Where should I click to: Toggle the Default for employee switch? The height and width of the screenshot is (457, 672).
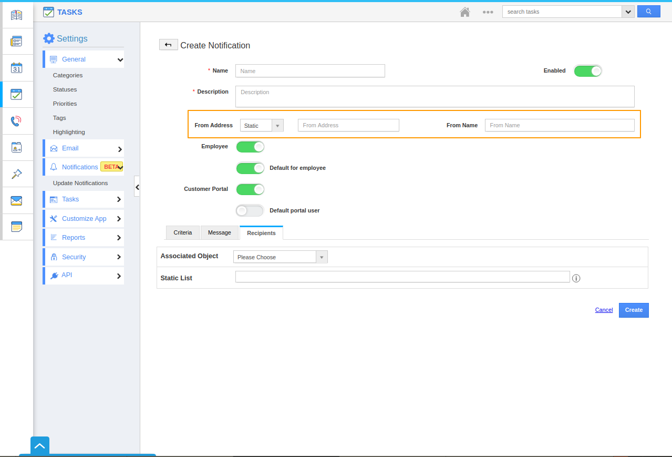[250, 168]
